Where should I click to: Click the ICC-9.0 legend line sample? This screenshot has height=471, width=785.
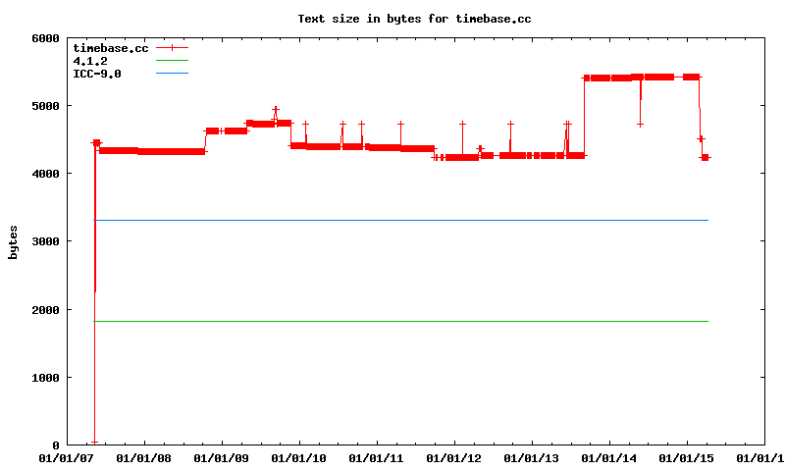tap(171, 73)
